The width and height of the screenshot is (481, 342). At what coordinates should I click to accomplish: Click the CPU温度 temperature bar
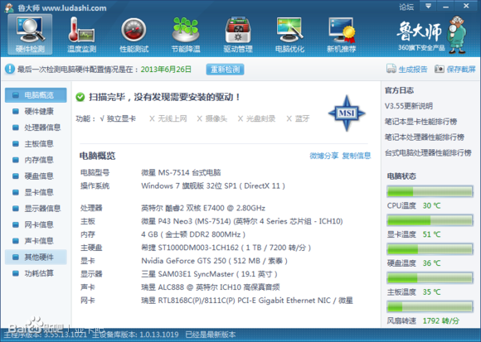coord(430,191)
